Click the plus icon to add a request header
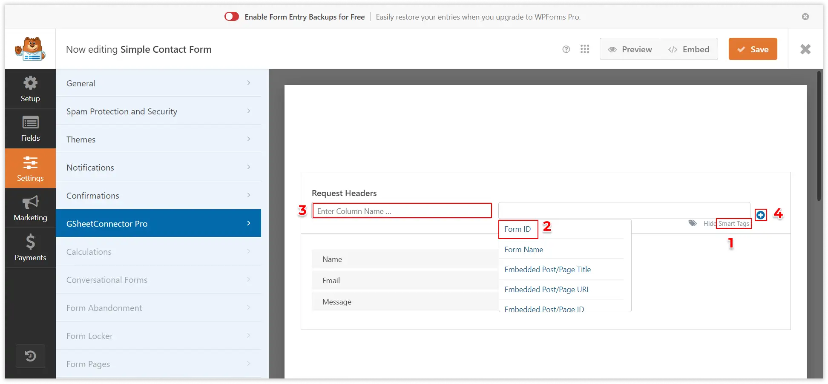Screen dimensions: 828x384 click(761, 215)
